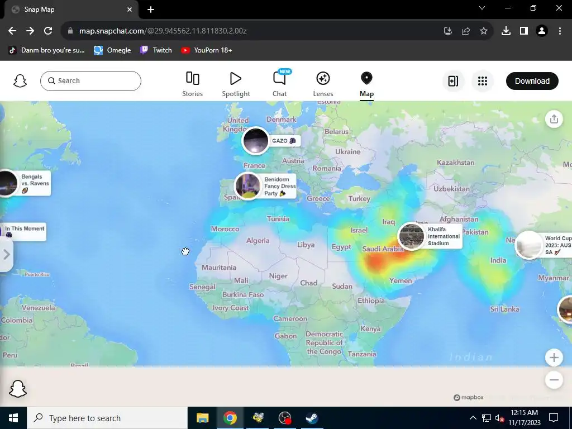Viewport: 572px width, 429px height.
Task: Open the apps grid menu
Action: pyautogui.click(x=482, y=81)
